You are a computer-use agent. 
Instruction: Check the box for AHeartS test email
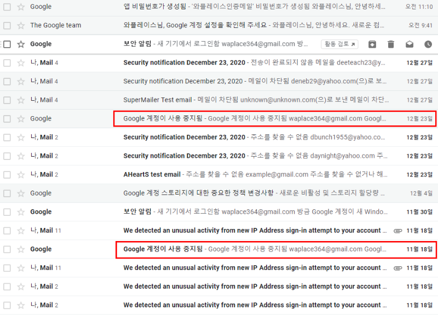[7, 175]
